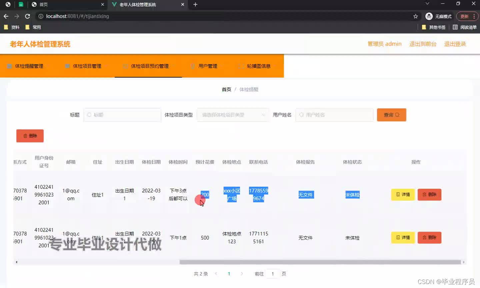Click the 前往 page number input
The height and width of the screenshot is (288, 480).
pyautogui.click(x=273, y=274)
